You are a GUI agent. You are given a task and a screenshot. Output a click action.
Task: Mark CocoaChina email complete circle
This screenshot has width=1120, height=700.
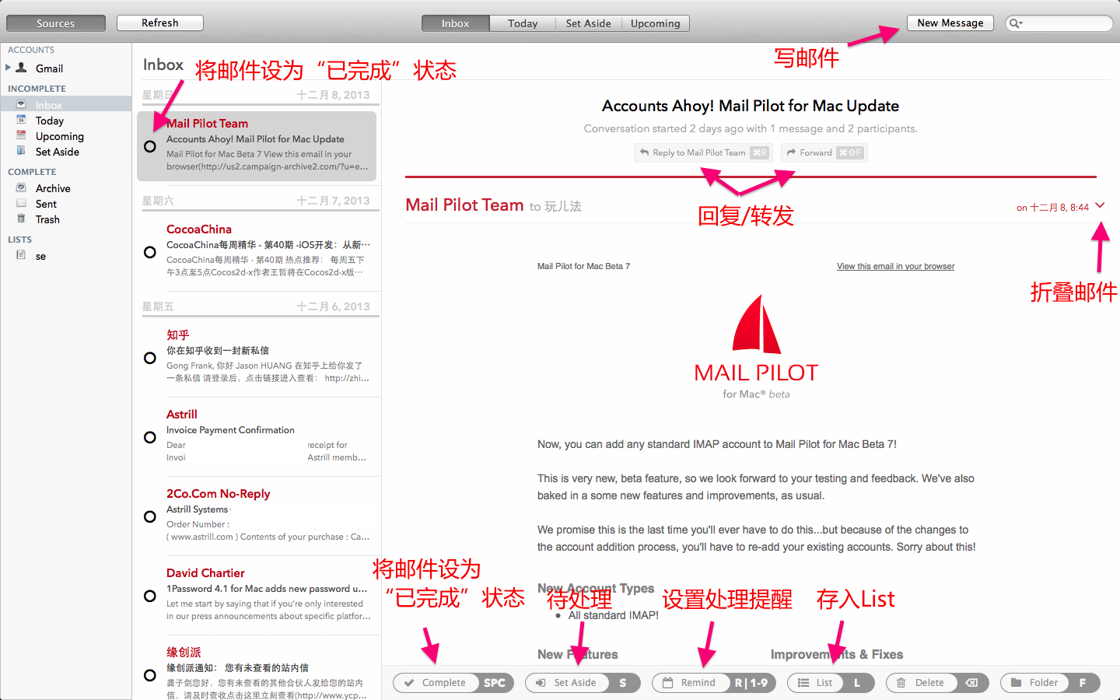[x=150, y=252]
